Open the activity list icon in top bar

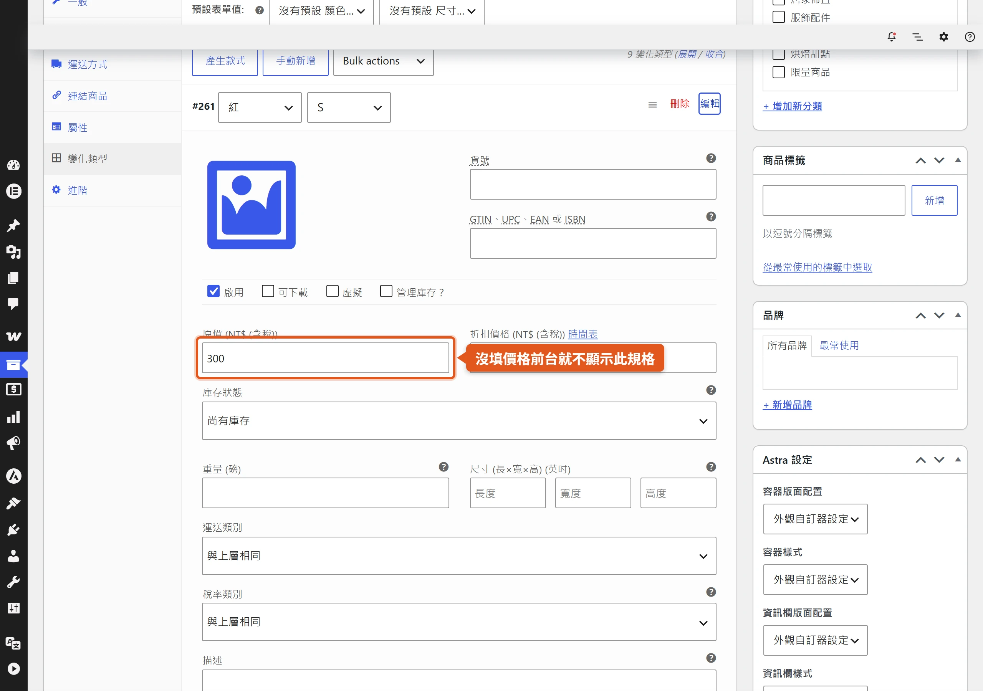point(917,37)
